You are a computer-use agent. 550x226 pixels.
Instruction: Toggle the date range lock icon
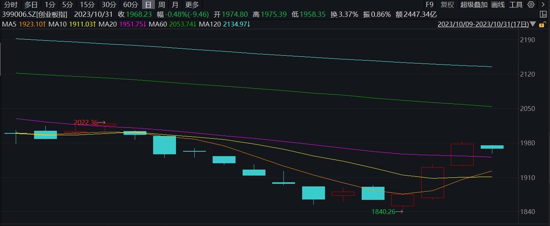point(541,25)
